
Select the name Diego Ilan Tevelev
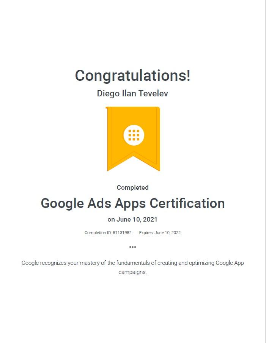tap(132, 93)
